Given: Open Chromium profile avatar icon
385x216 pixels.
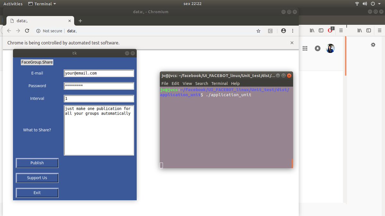Looking at the screenshot, I should [x=283, y=31].
